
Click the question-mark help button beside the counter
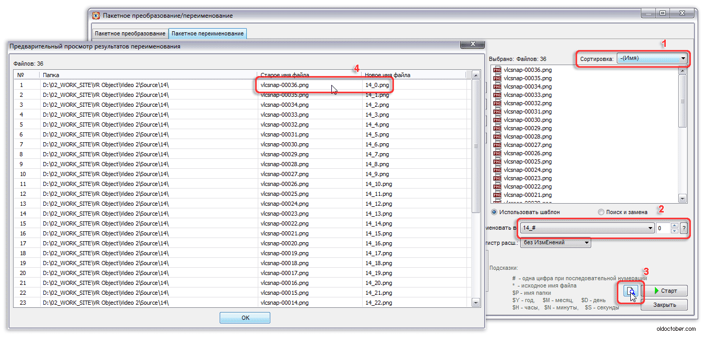[x=684, y=228]
